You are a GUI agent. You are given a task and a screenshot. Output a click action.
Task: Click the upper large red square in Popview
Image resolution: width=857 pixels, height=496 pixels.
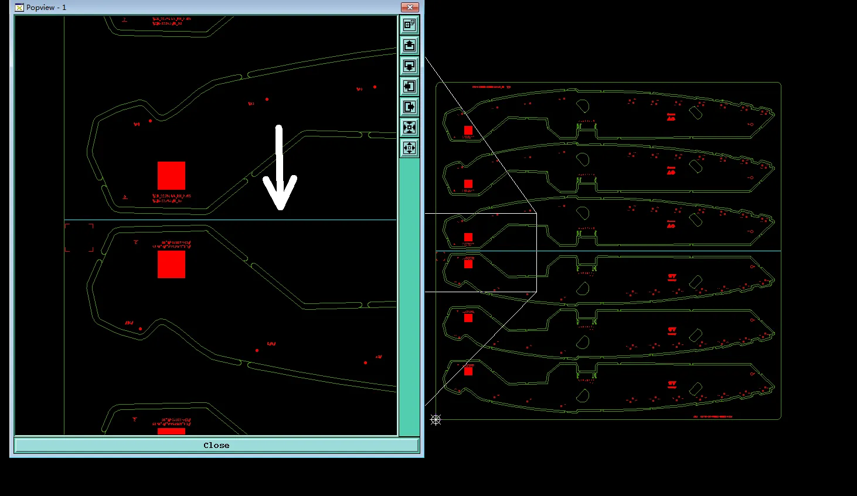click(171, 176)
